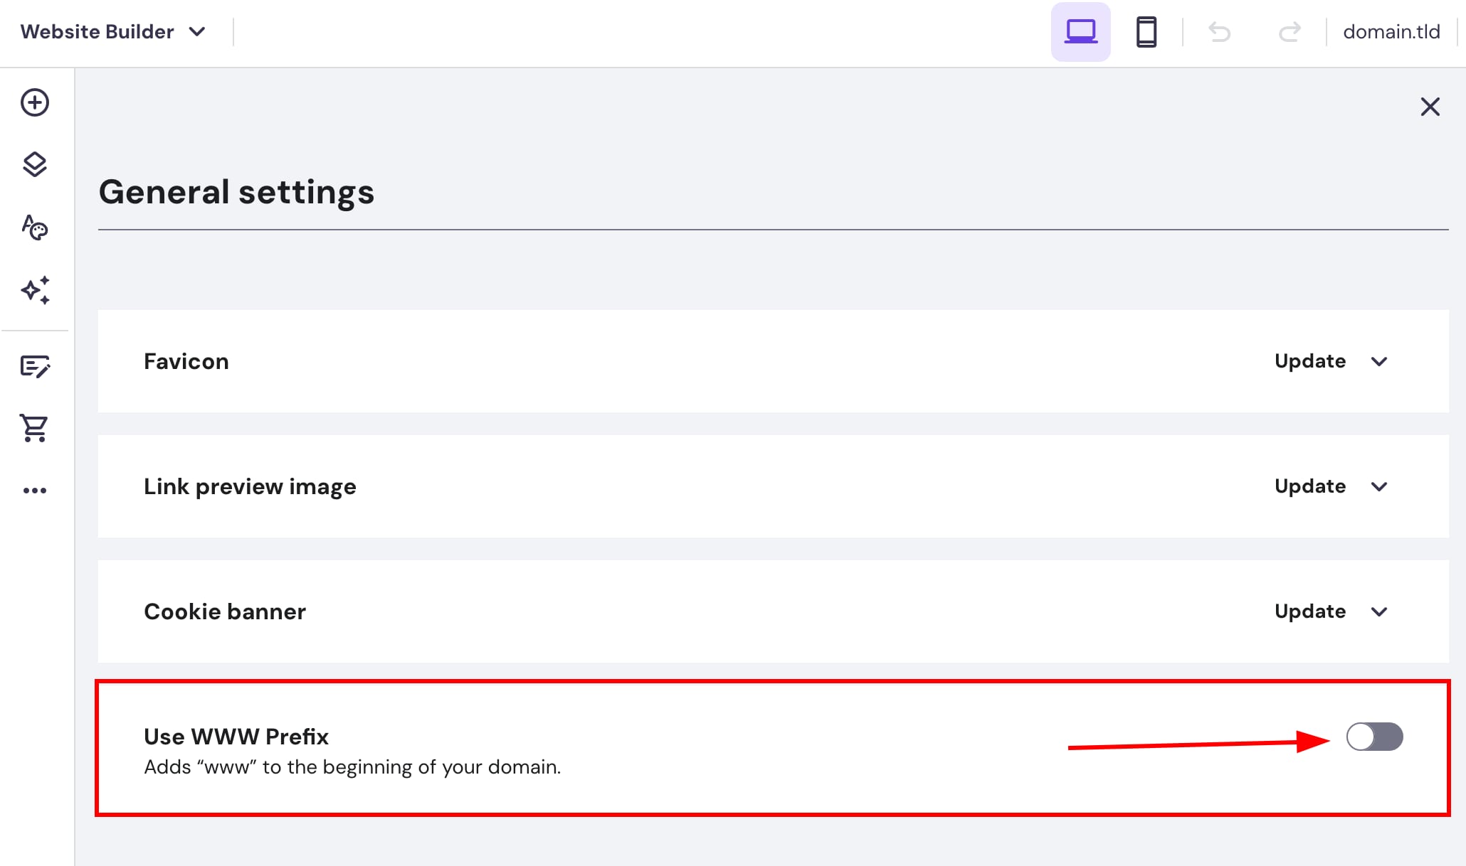This screenshot has width=1466, height=866.
Task: Close the General settings panel
Action: pos(1430,106)
